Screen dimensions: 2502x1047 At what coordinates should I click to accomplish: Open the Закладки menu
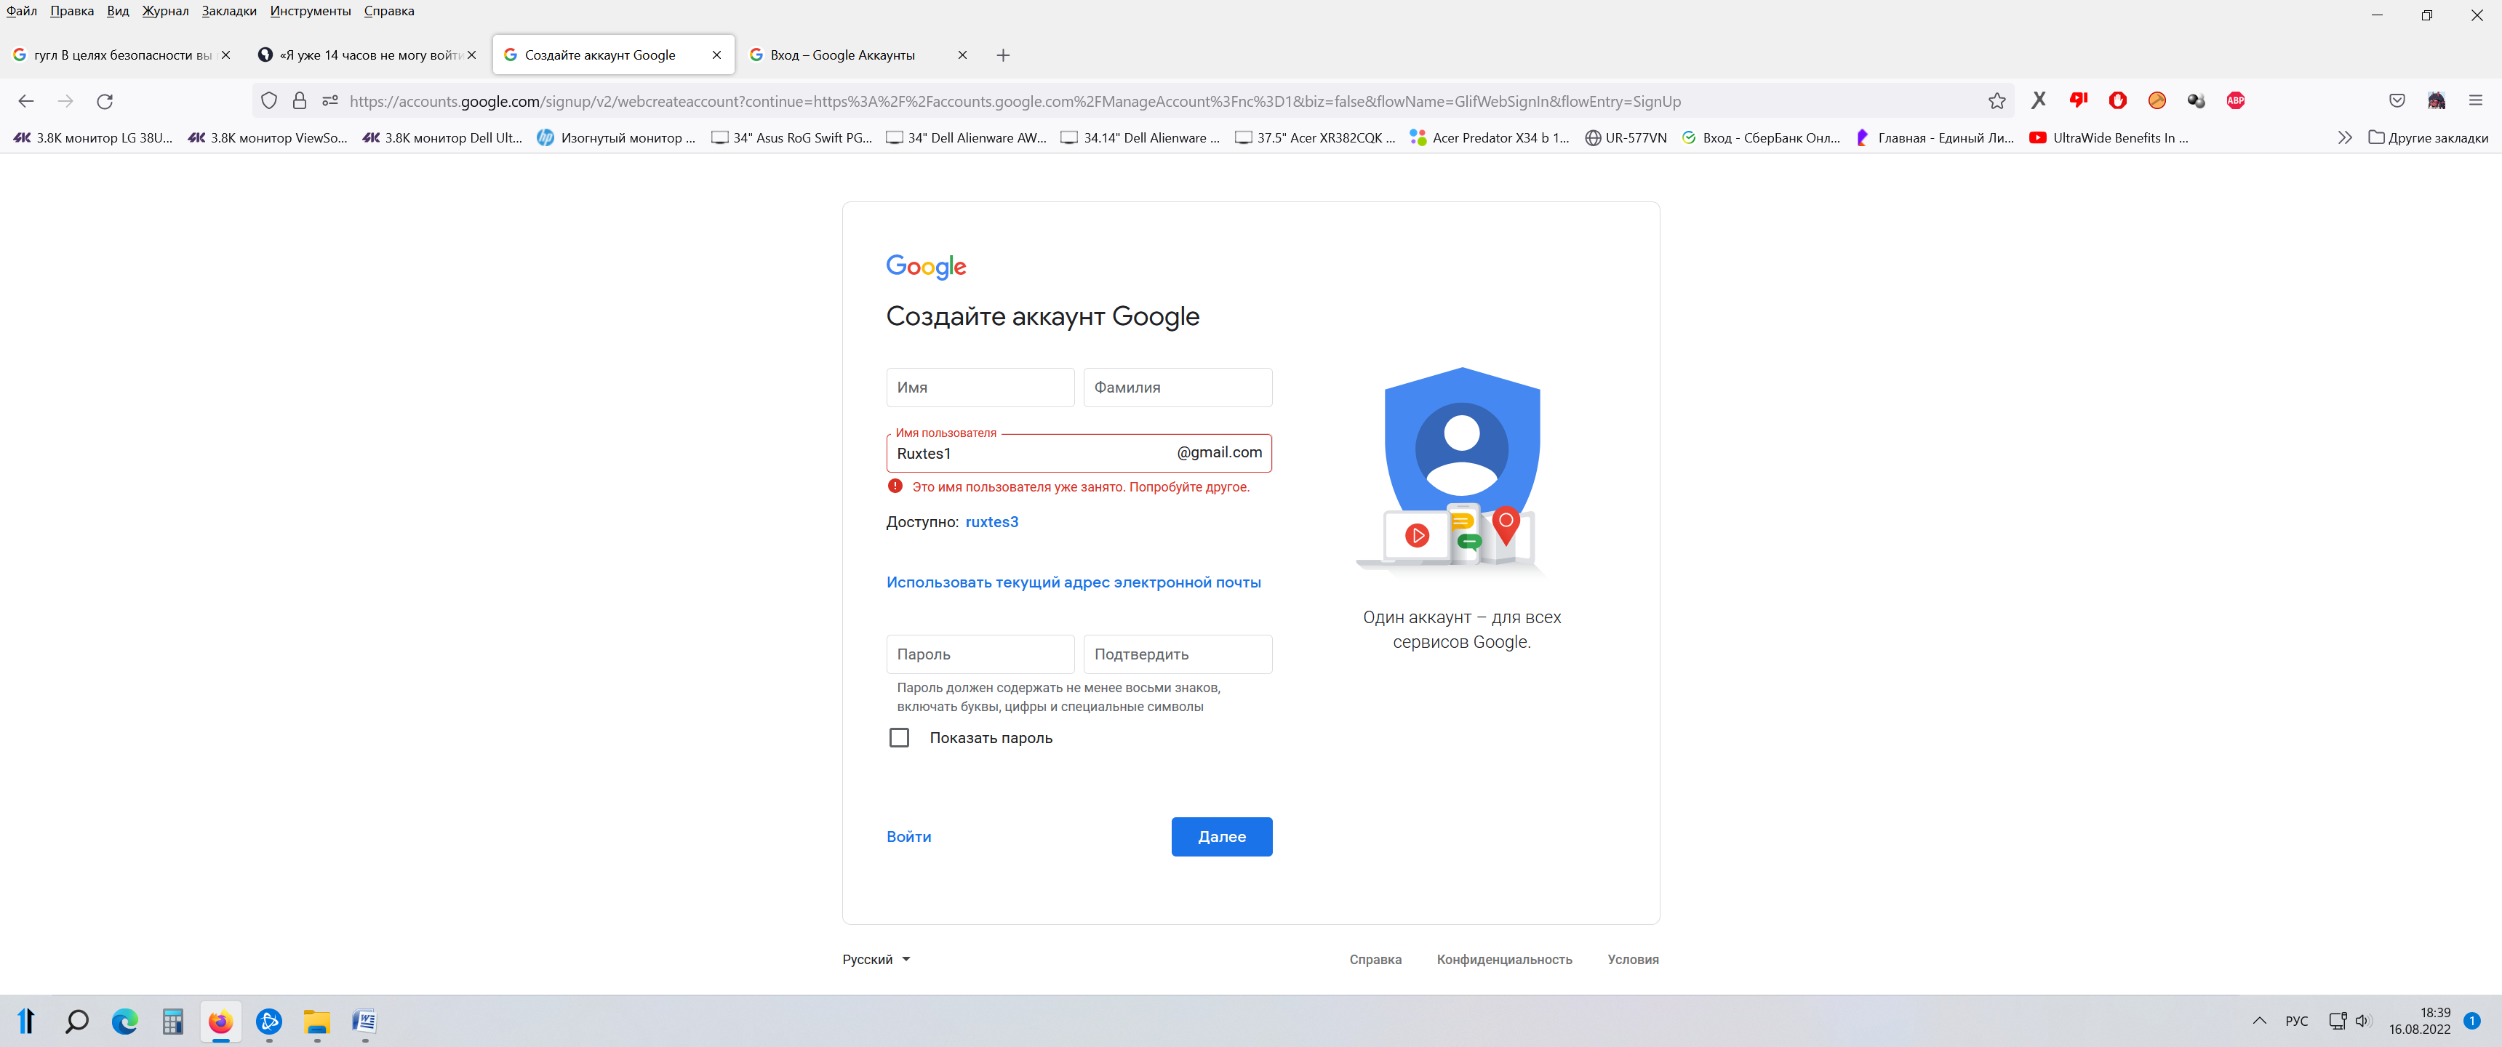[228, 11]
